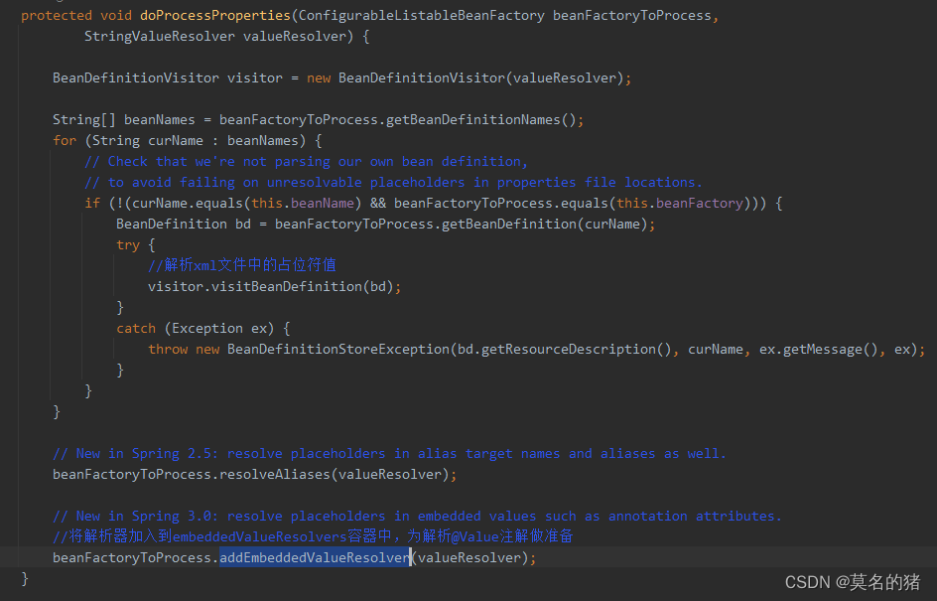Click getBeanDefinitionNames() call
This screenshot has width=937, height=601.
pyautogui.click(x=481, y=119)
